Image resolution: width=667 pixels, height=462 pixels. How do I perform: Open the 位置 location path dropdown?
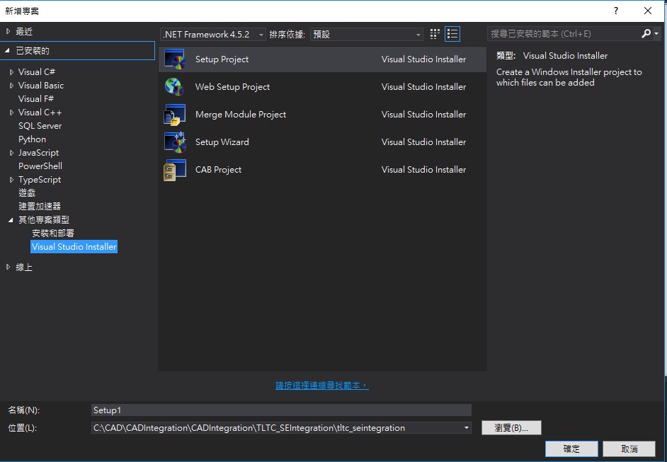(x=466, y=428)
